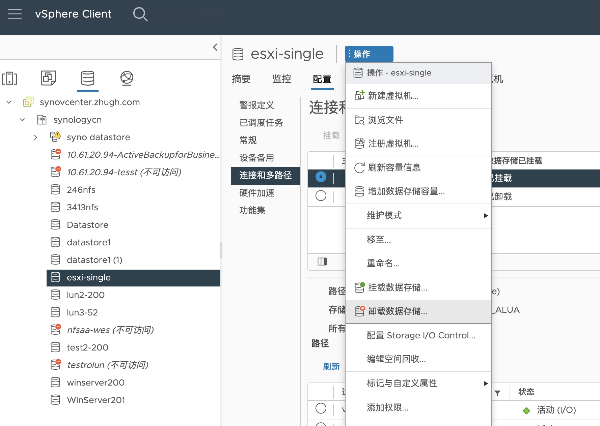Image resolution: width=600 pixels, height=426 pixels.
Task: Click the error icon beside testrolun datastore
Action: coord(56,364)
